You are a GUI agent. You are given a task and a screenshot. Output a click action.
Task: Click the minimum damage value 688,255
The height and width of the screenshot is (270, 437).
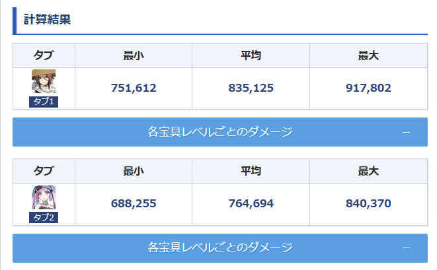tap(134, 204)
